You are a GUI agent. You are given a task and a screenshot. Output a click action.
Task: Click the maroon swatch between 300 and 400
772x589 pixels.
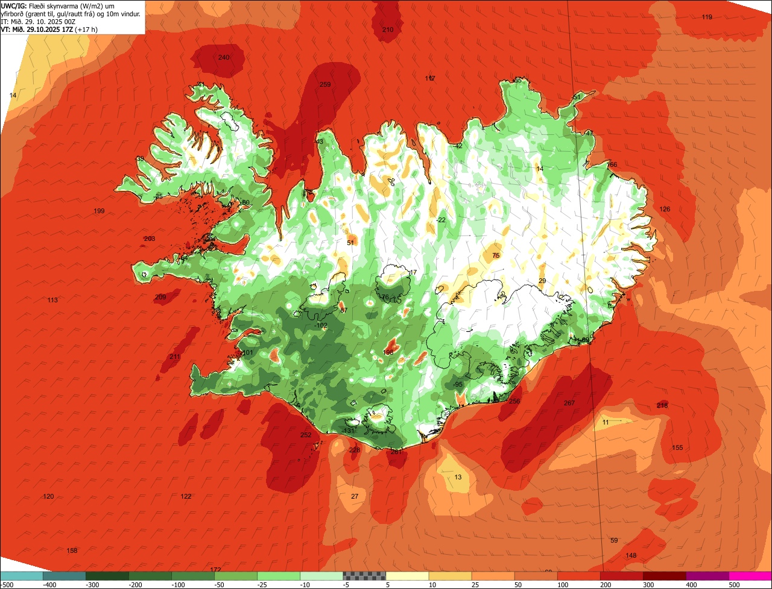pyautogui.click(x=665, y=576)
